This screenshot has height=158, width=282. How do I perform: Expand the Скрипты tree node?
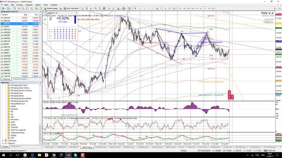(3, 143)
